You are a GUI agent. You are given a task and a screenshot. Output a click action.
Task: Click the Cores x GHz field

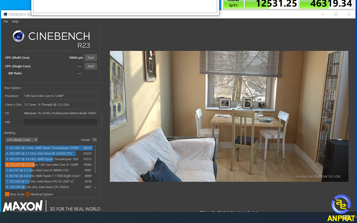tap(60, 105)
